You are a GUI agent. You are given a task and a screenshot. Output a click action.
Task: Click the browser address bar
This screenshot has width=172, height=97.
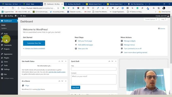(x=38, y=8)
